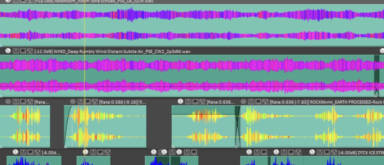Open notes icon on the Rate:0.588 (-9.18) item
This screenshot has height=165, width=384.
[x=87, y=102]
